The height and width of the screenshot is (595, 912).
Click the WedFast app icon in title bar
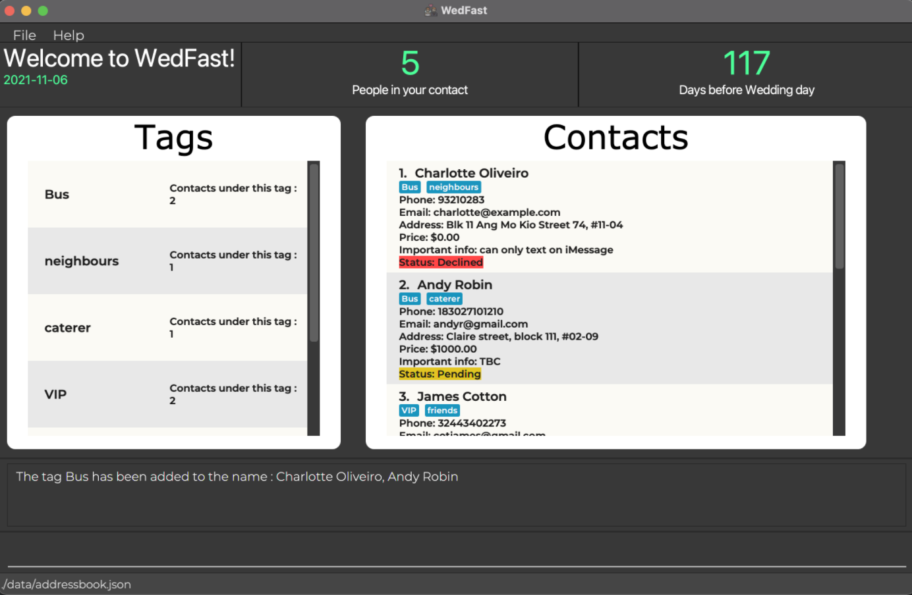pos(431,11)
